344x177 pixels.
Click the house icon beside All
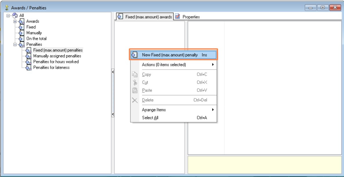[15, 16]
